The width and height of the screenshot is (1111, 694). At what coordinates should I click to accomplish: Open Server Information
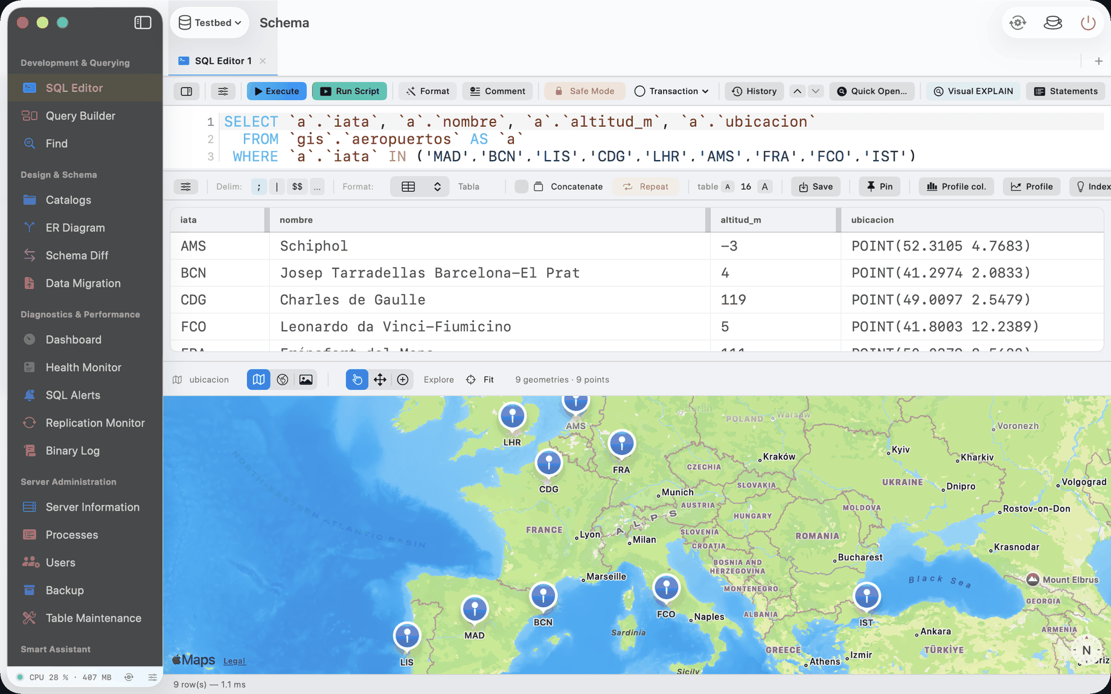pos(85,507)
